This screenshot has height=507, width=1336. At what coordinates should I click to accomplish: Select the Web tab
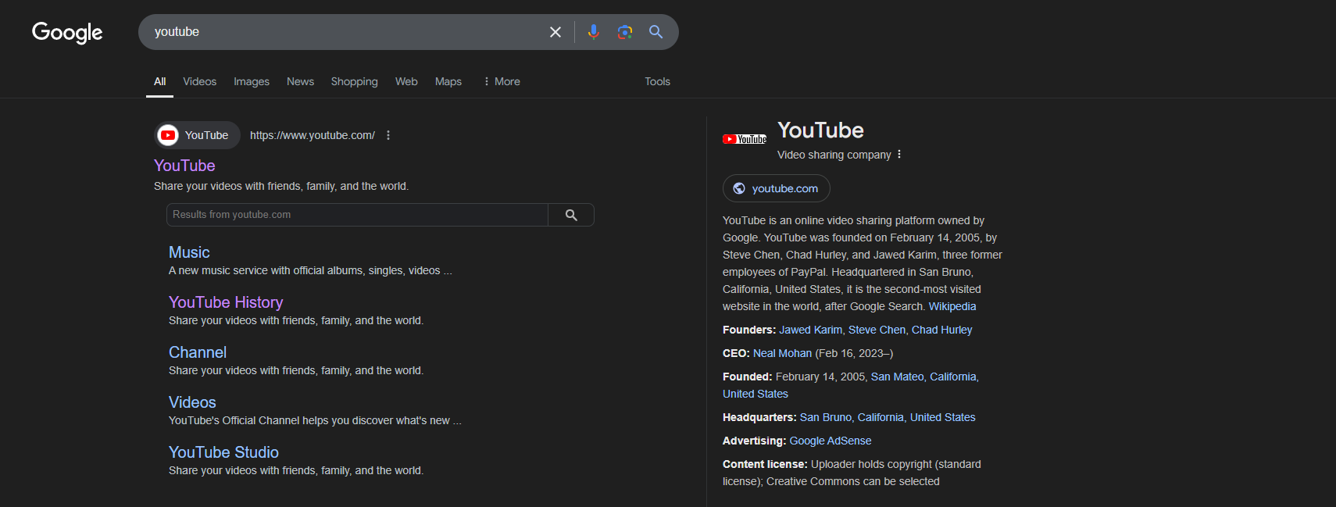[406, 81]
